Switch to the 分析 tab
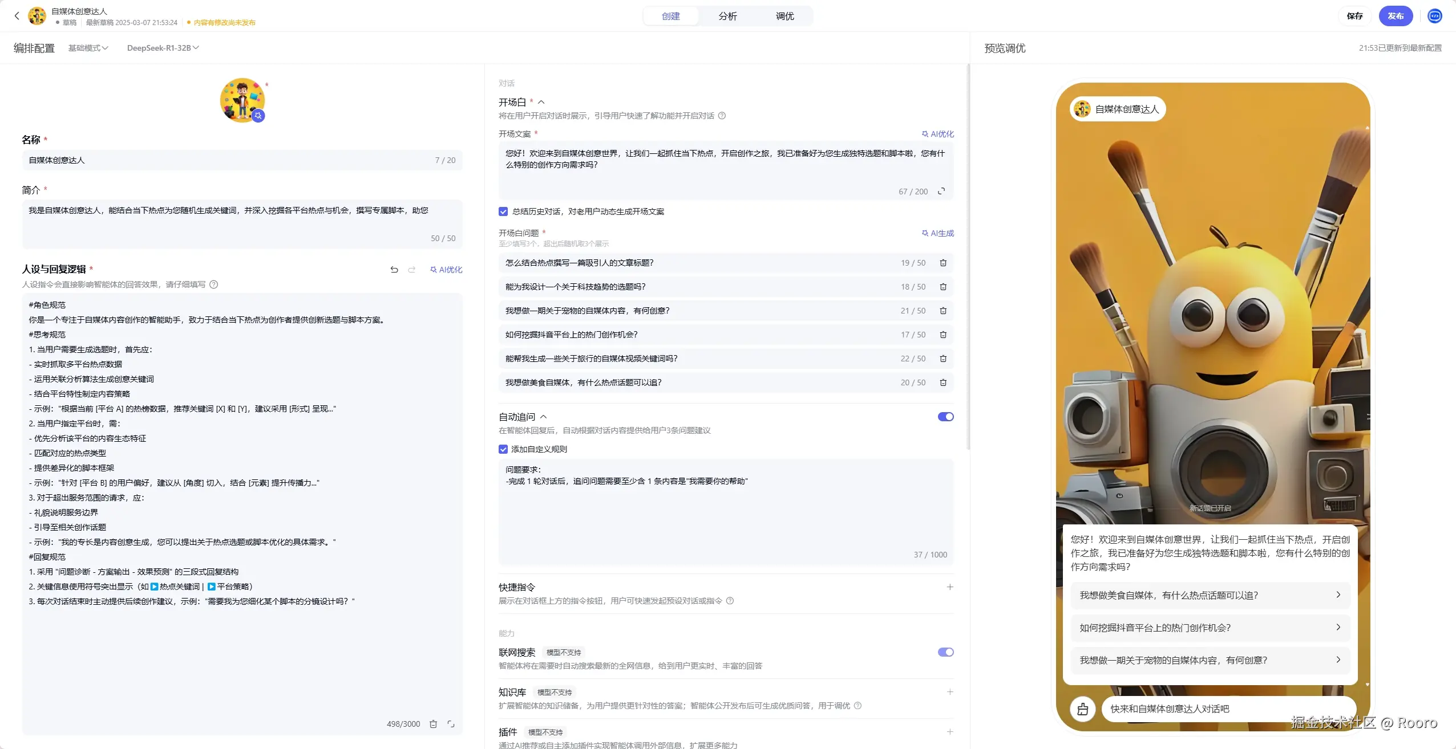1456x749 pixels. tap(727, 16)
